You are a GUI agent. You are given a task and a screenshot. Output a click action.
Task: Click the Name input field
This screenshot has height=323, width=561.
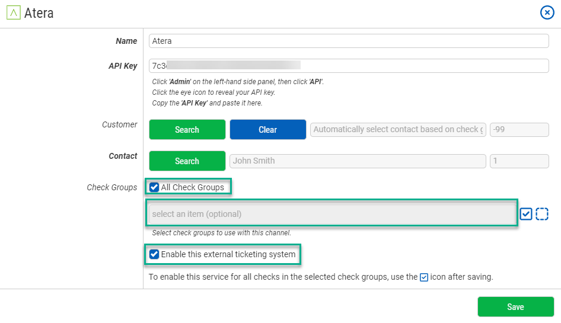click(349, 41)
